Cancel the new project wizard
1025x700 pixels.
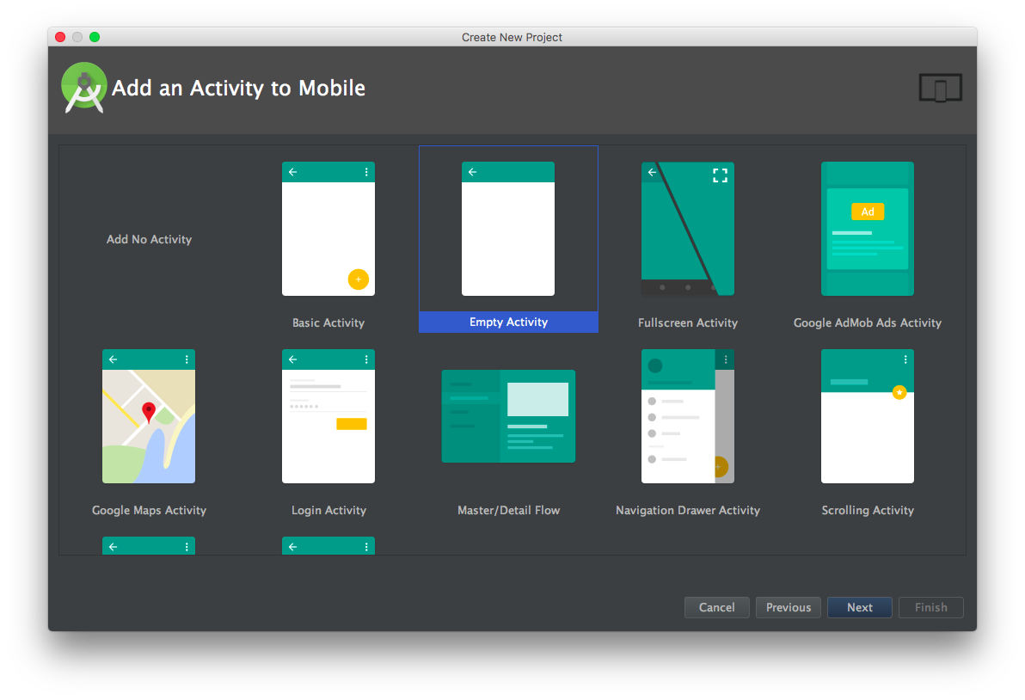point(716,607)
